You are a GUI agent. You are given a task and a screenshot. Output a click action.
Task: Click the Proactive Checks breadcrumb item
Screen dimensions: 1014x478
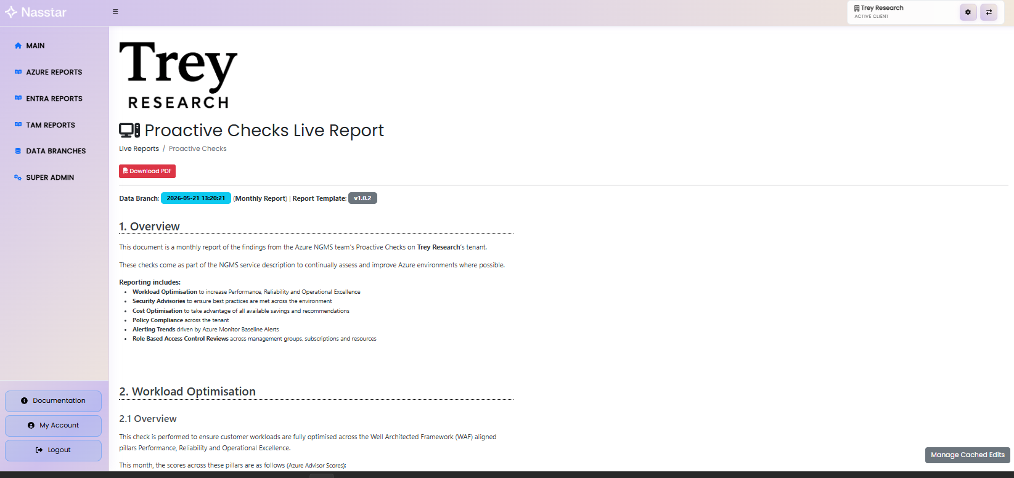point(198,149)
